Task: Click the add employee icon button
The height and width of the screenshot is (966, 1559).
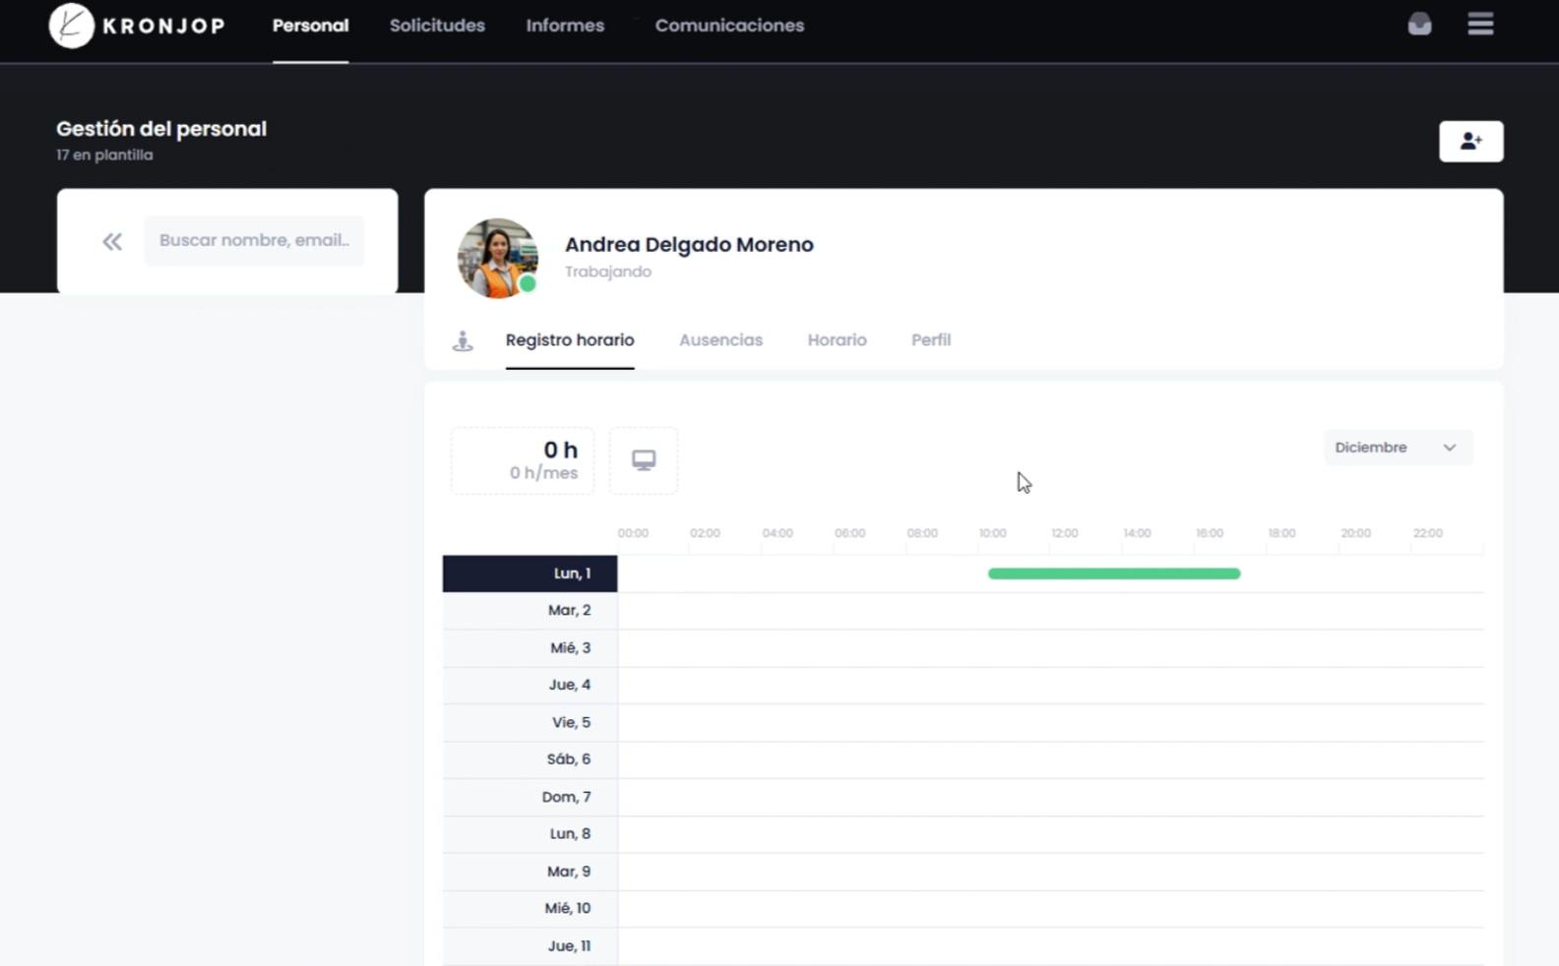Action: (1470, 142)
